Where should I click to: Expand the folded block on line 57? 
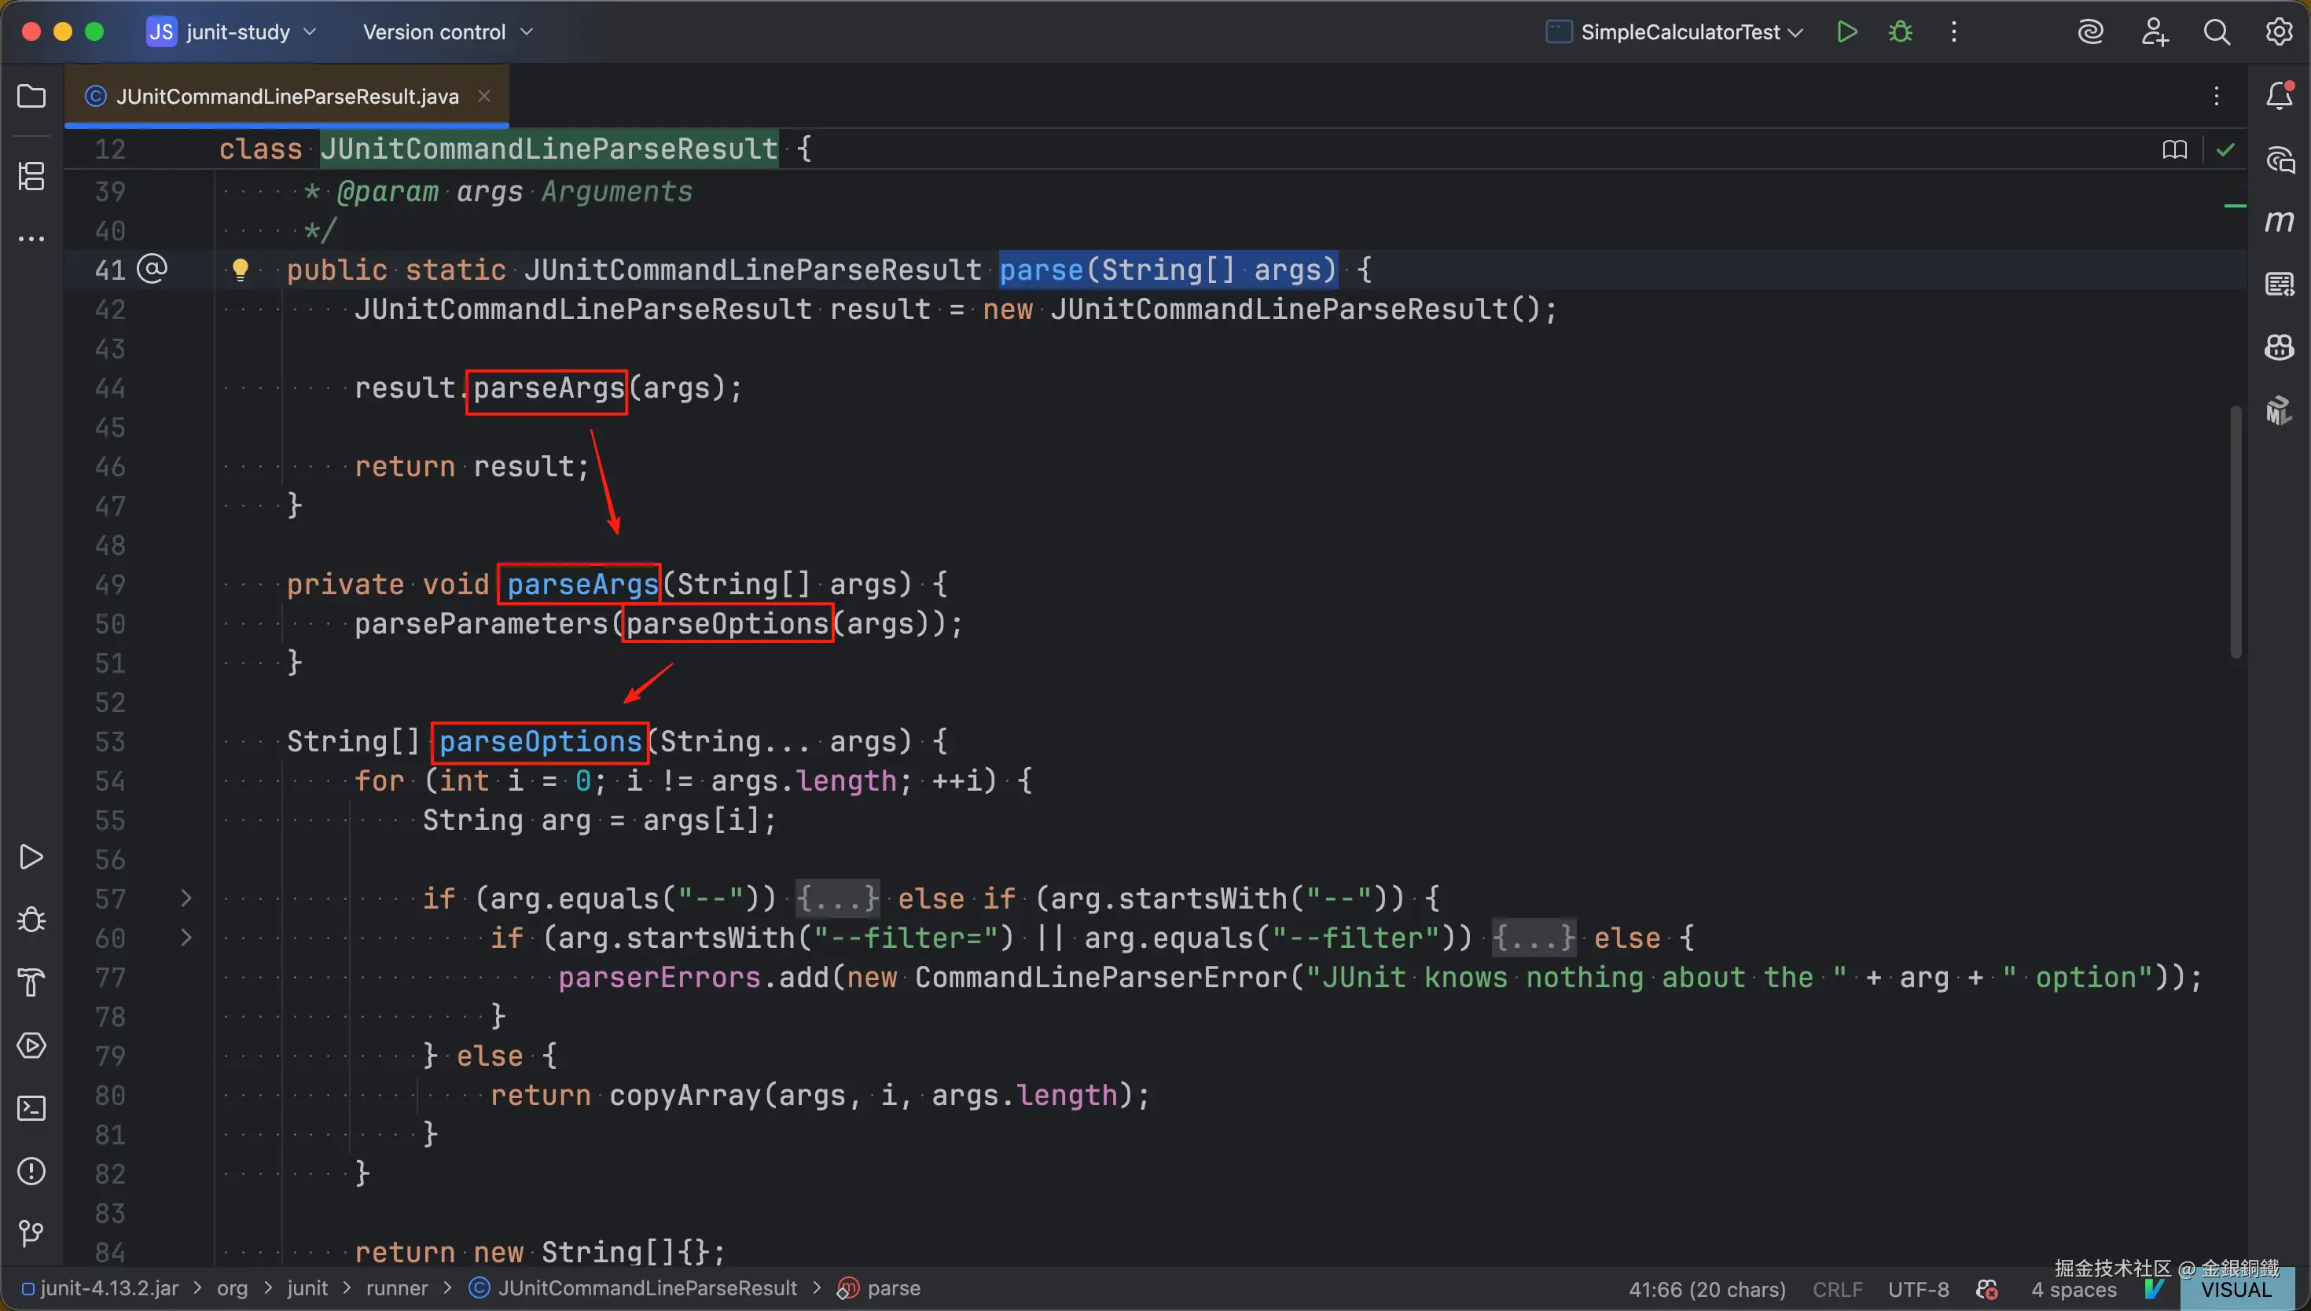pyautogui.click(x=186, y=898)
